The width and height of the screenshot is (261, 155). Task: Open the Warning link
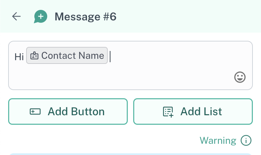pos(217,140)
